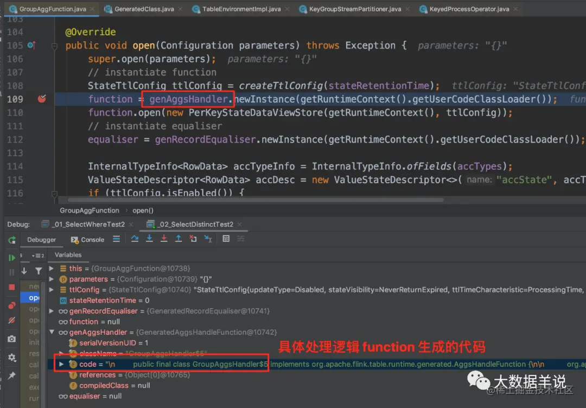Close _02_SelectDistinctTest2 debug tab
Screen dimensions: 586x408
tap(240, 224)
